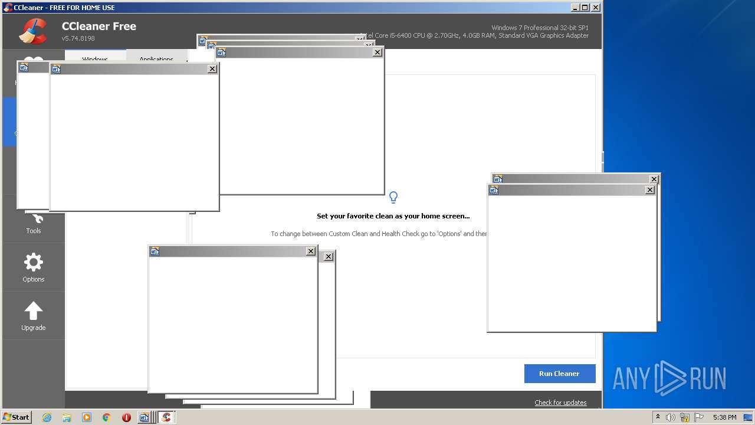Open Google Chrome from the taskbar
755x425 pixels.
[107, 417]
